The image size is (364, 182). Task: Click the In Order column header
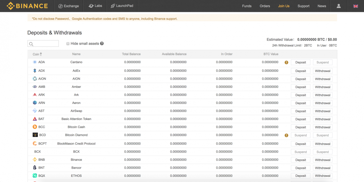point(227,54)
